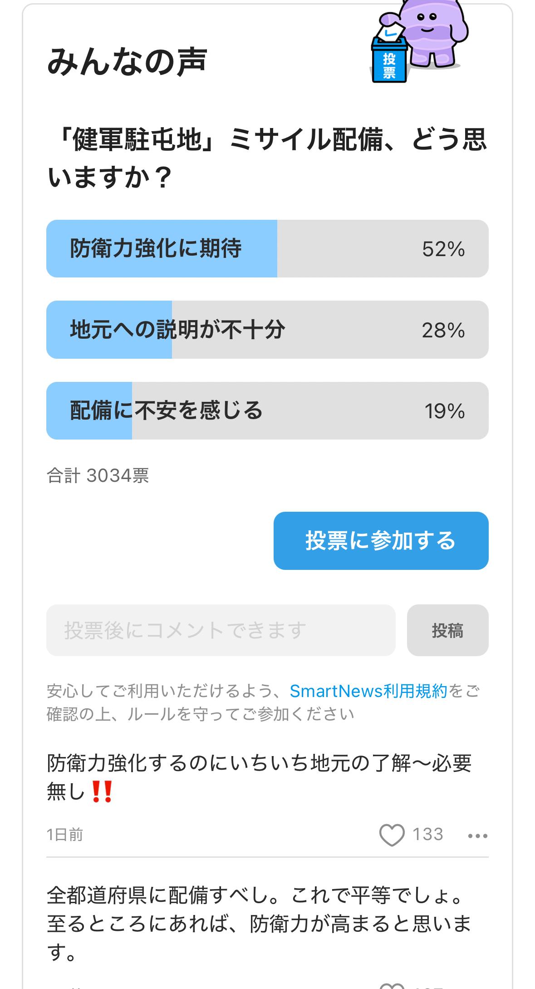
Task: Open three-dot menu on first comment
Action: tap(477, 835)
